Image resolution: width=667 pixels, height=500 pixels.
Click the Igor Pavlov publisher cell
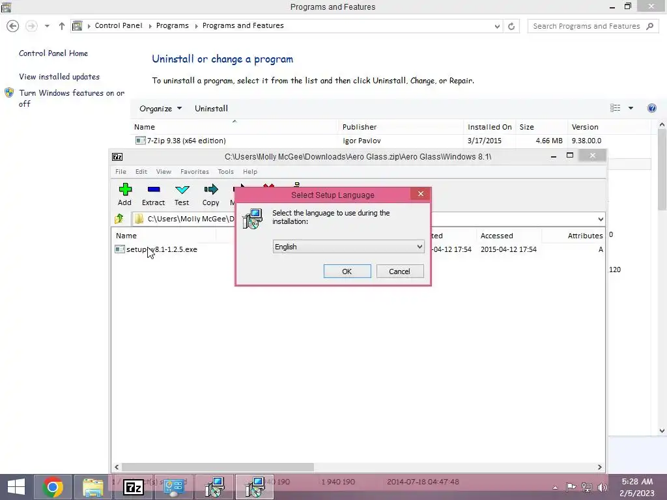pyautogui.click(x=362, y=141)
